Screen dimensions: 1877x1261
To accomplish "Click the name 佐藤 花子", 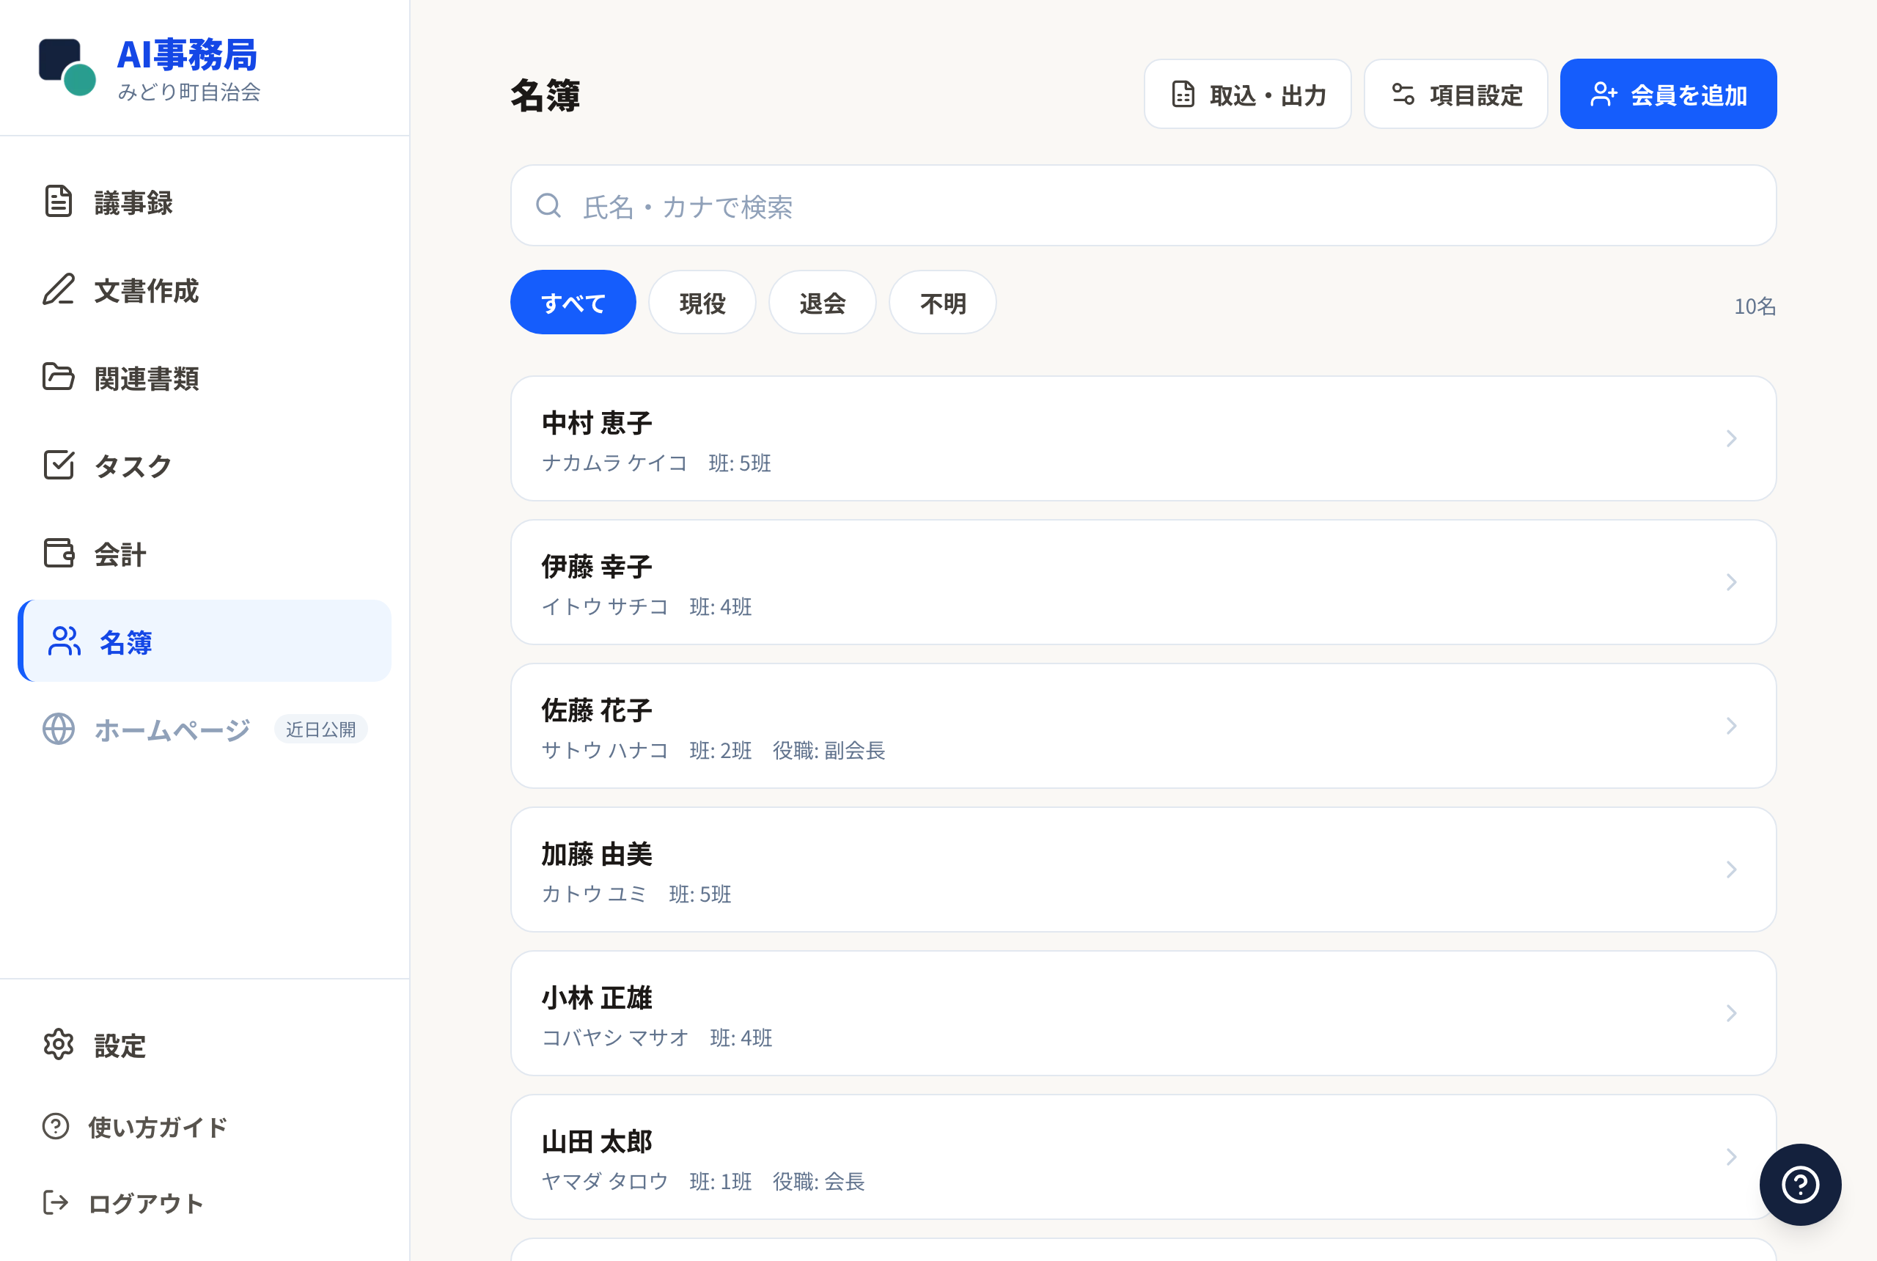I will [597, 710].
